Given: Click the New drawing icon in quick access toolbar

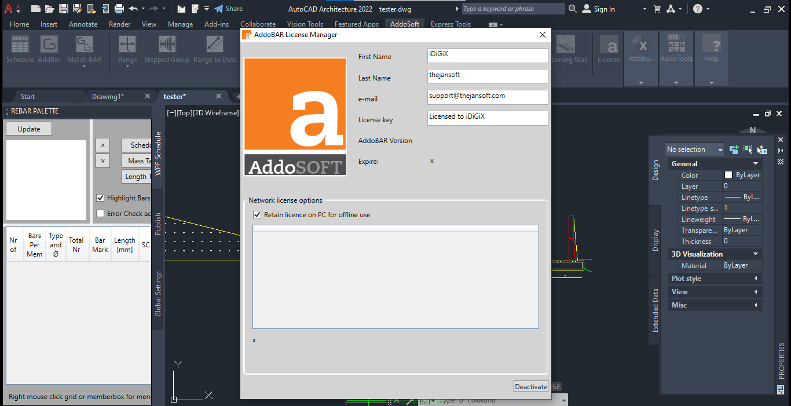Looking at the screenshot, I should (x=36, y=9).
